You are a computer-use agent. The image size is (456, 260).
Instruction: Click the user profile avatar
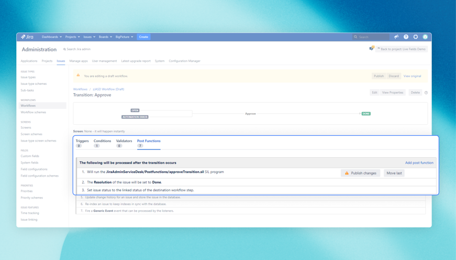pos(425,37)
